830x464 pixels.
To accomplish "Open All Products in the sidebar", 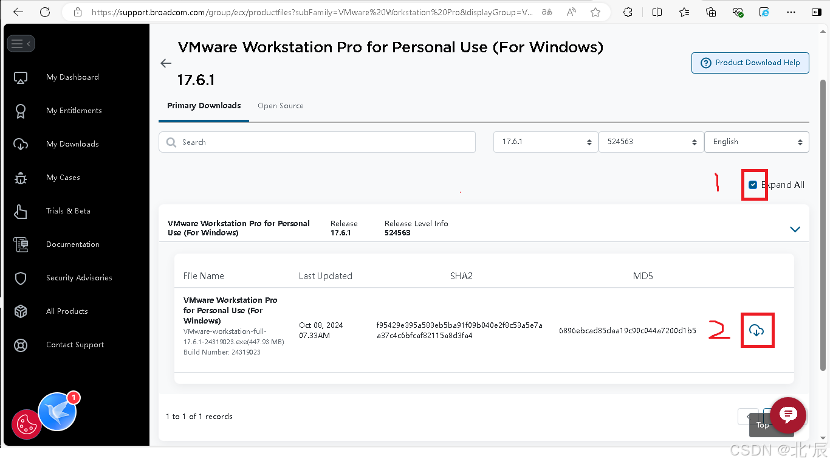I will 67,311.
